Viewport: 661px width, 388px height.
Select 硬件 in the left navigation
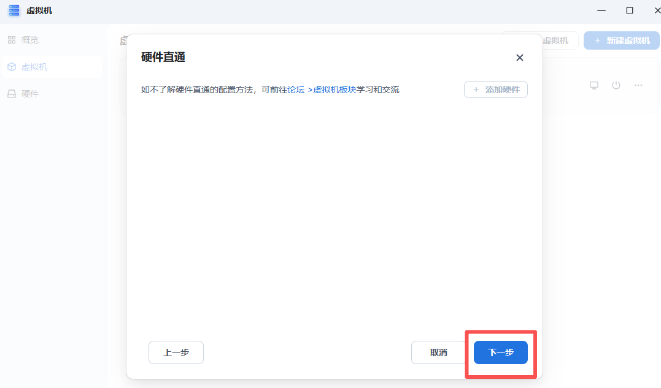point(29,93)
